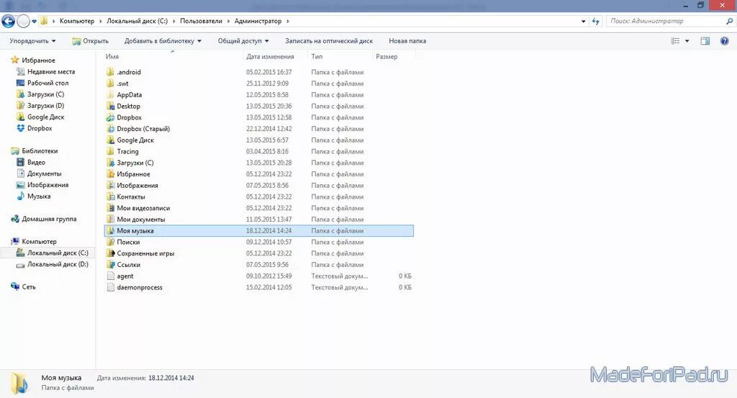Image resolution: width=737 pixels, height=398 pixels.
Task: Open the Dropbox sidebar favorite icon
Action: point(21,128)
